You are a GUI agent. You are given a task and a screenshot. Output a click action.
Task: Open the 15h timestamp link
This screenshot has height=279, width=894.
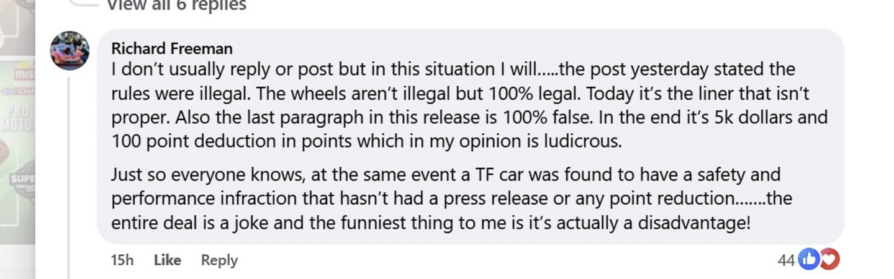122,260
